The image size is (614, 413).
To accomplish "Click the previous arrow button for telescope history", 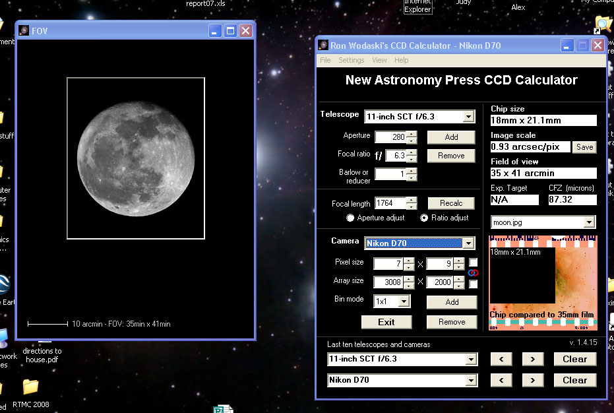I will tap(501, 359).
